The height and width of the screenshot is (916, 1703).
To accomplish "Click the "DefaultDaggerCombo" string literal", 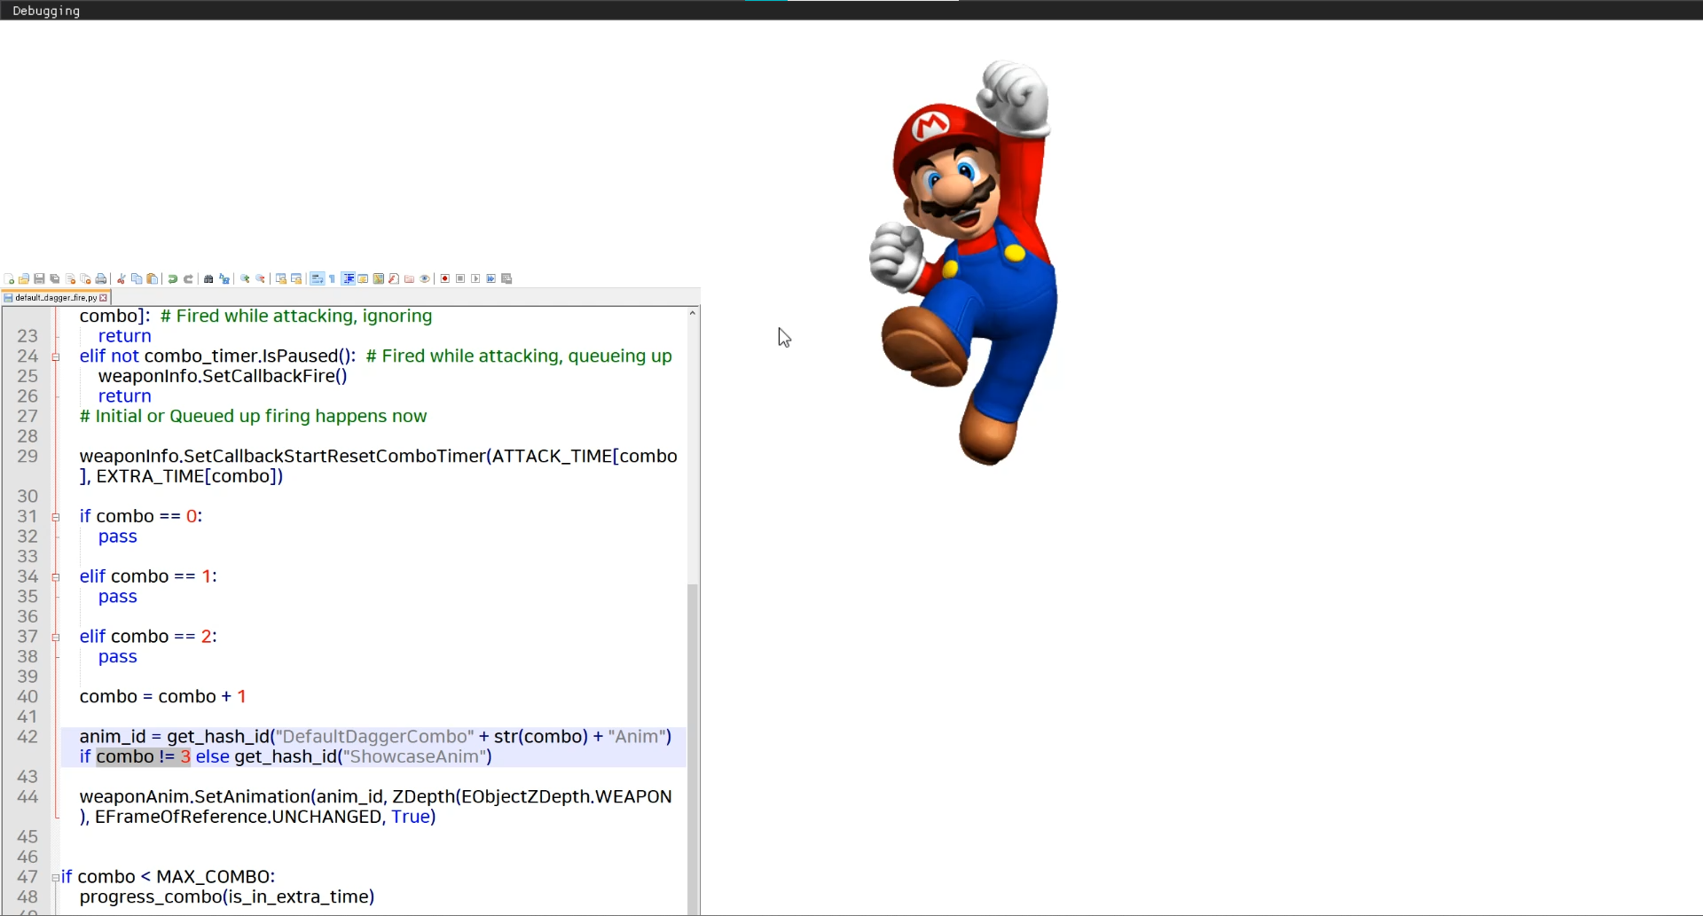I will 374,737.
